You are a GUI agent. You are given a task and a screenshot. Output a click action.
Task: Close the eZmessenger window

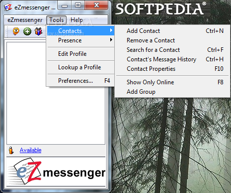(96, 5)
